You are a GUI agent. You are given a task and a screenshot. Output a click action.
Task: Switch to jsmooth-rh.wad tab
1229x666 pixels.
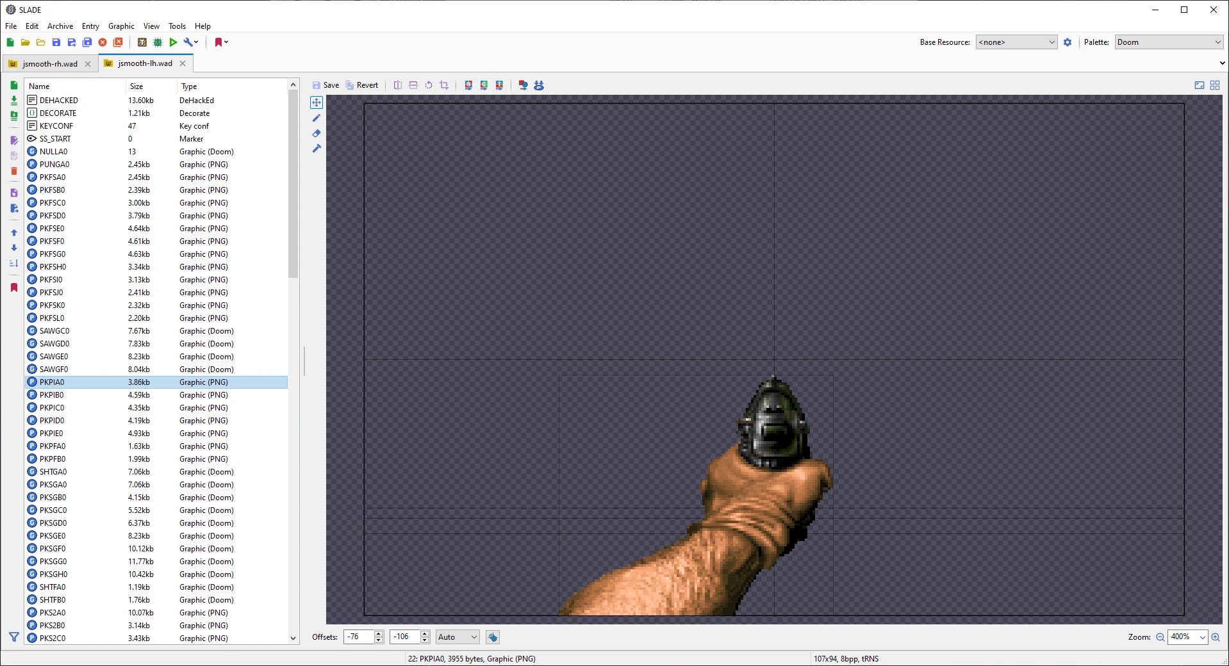50,64
